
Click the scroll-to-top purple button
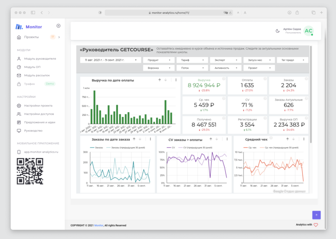tap(316, 215)
